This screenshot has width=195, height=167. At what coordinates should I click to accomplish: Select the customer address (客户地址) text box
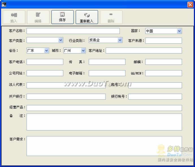click(x=144, y=51)
